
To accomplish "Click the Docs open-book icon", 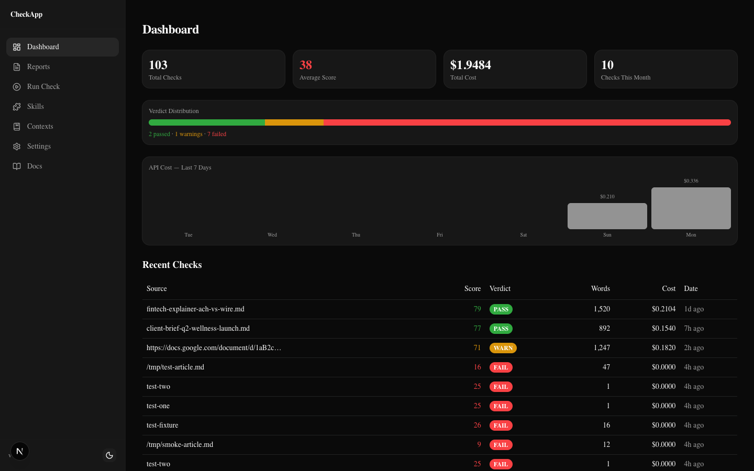I will tap(17, 166).
